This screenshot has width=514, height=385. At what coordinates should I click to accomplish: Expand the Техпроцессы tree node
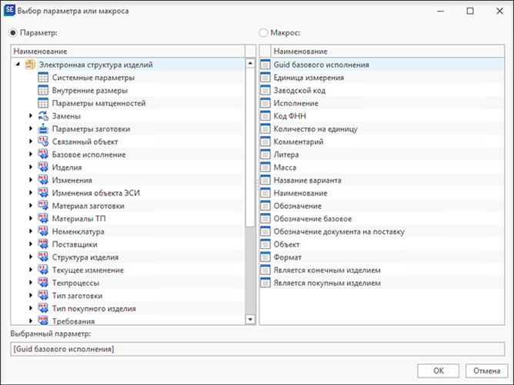point(31,283)
